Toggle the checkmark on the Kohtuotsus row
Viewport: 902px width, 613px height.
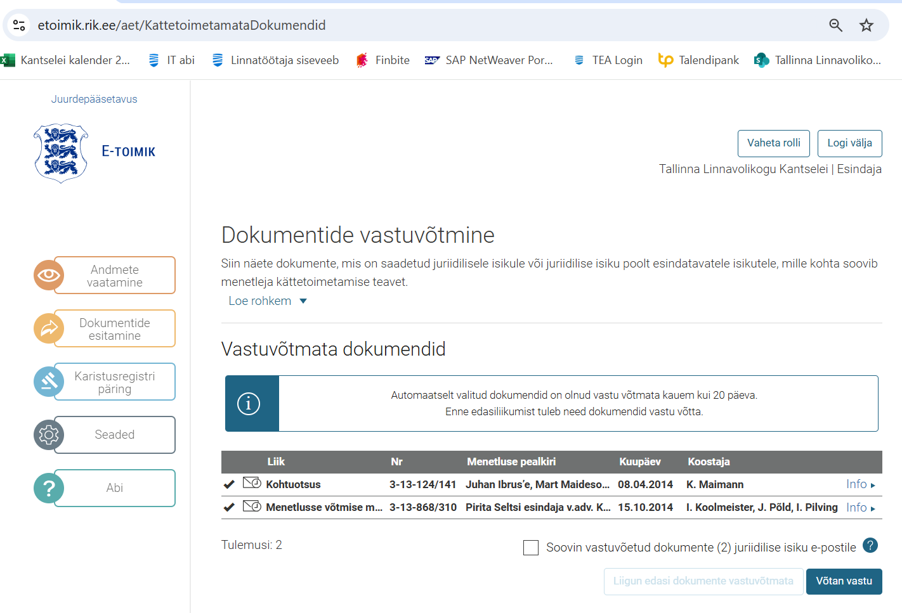click(x=229, y=485)
